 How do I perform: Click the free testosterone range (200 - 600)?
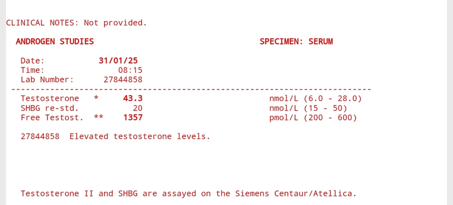[330, 118]
